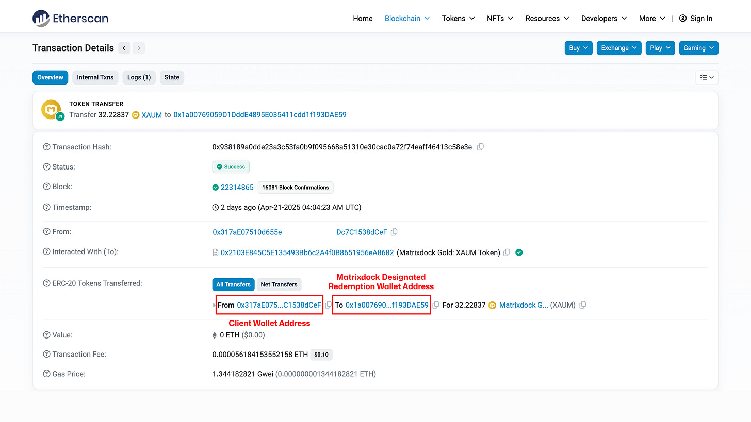Screen dimensions: 751x422
Task: Click the Matrixdock token logo in the header card
Action: [x=52, y=110]
